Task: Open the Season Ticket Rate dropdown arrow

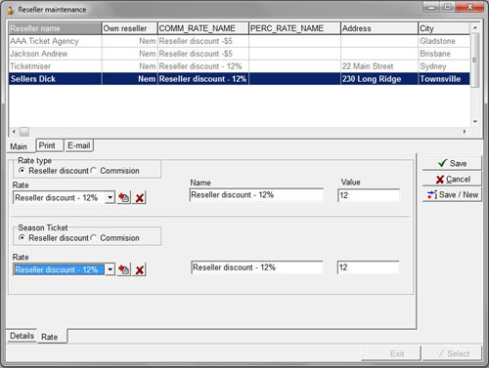Action: 111,269
